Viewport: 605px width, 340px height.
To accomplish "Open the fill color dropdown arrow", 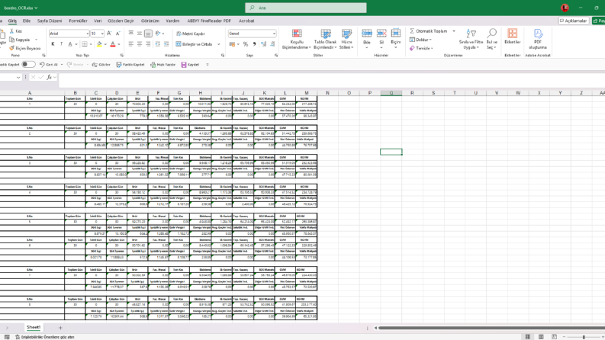I will 105,44.
